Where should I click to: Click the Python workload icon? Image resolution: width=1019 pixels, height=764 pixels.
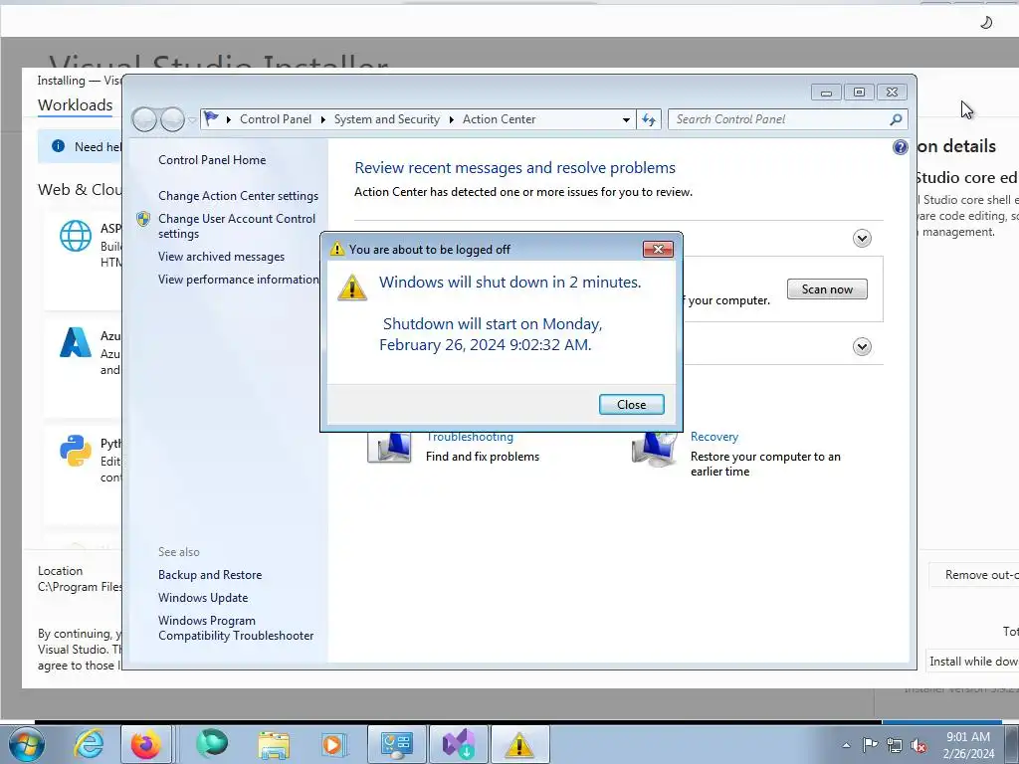pos(76,451)
